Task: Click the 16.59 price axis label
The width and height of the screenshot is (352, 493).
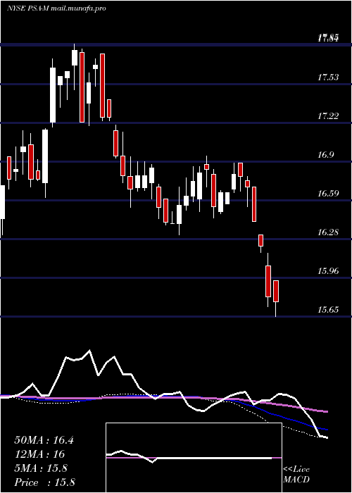Action: pos(328,194)
